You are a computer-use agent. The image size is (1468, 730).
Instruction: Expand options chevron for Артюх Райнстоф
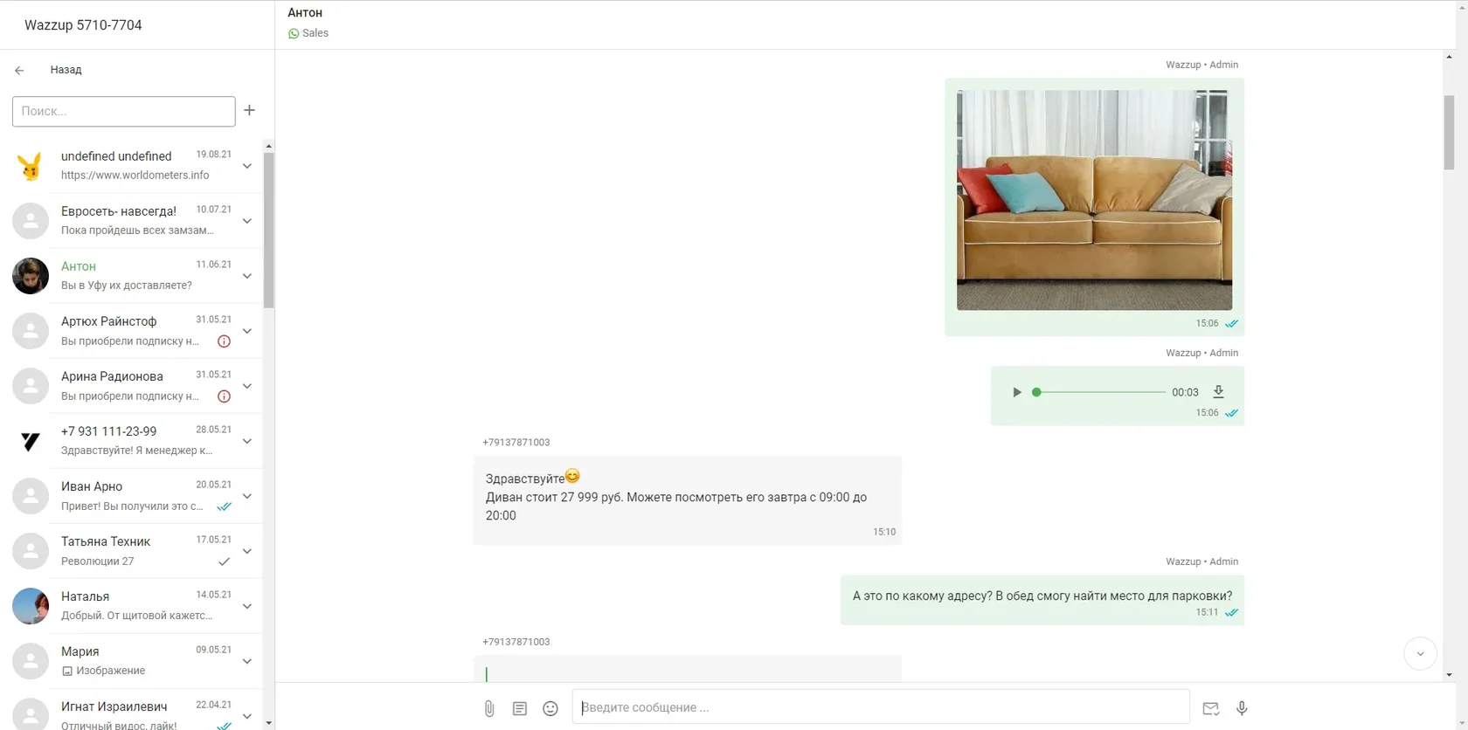click(x=247, y=331)
